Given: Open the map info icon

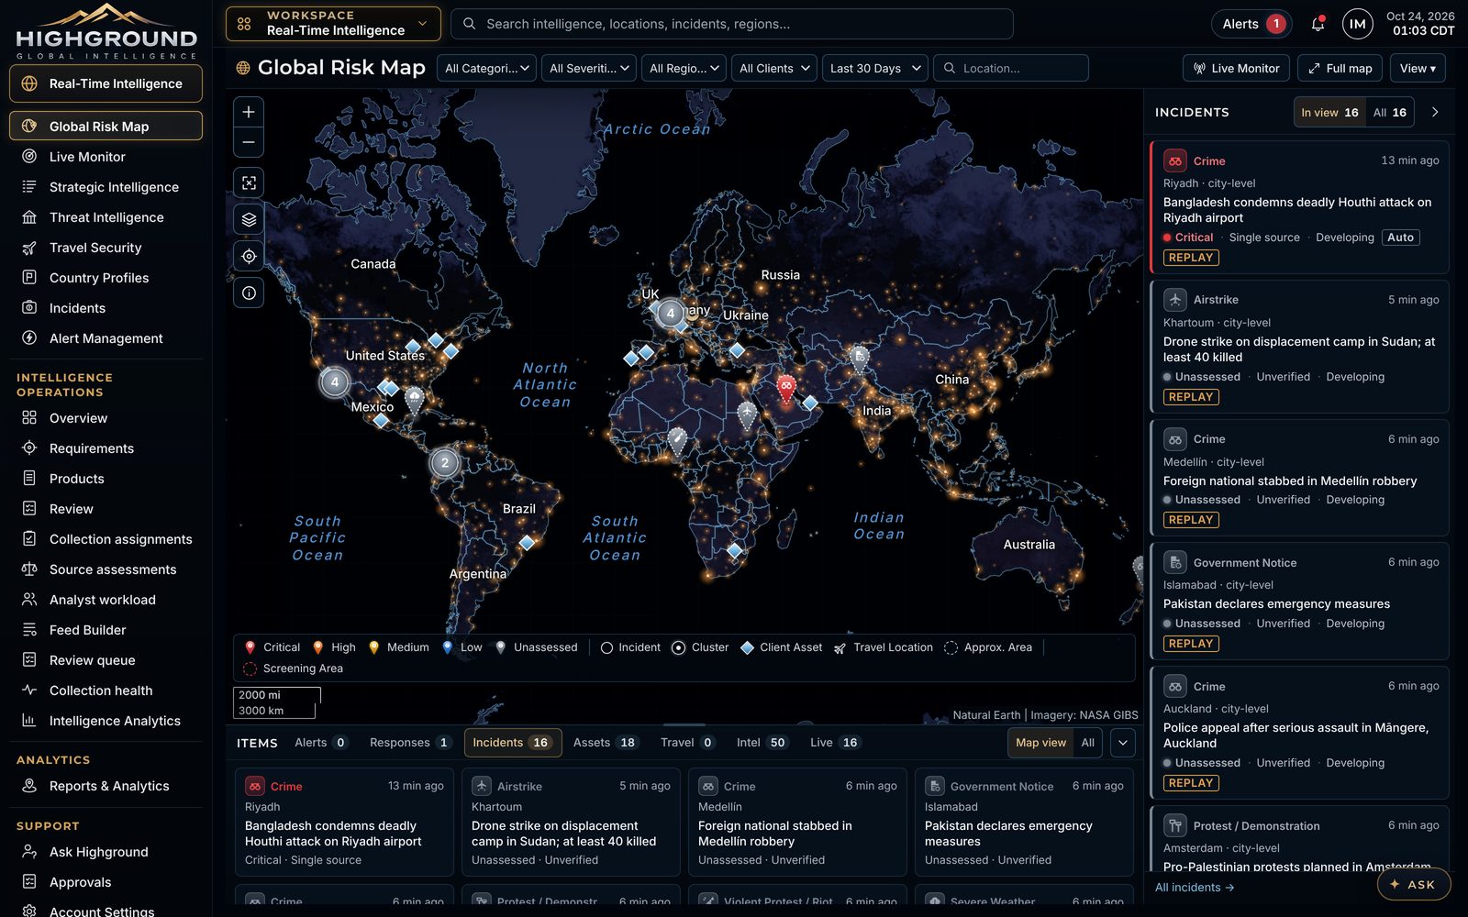Looking at the screenshot, I should point(249,293).
